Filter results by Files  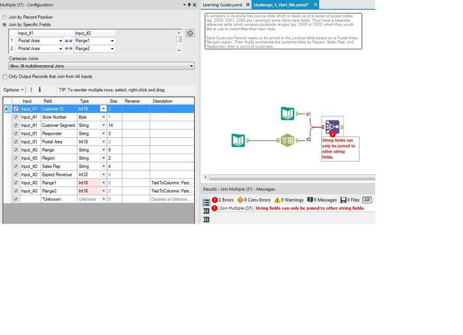pyautogui.click(x=350, y=200)
